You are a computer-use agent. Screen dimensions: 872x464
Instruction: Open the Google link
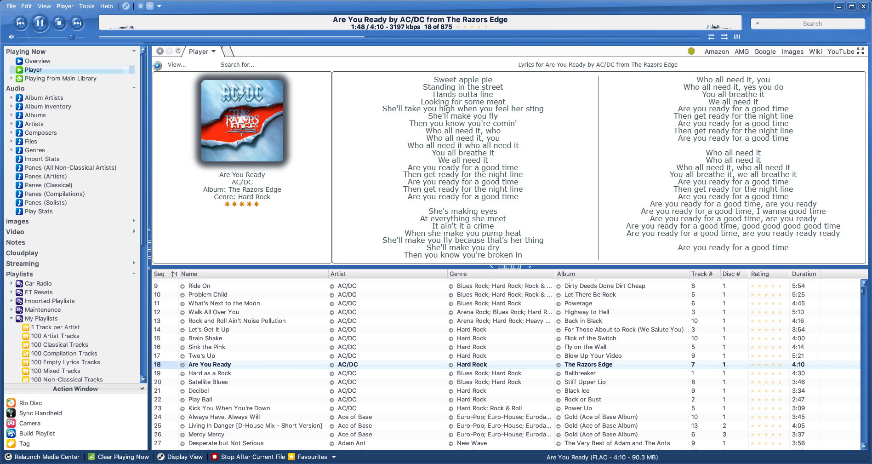[765, 52]
